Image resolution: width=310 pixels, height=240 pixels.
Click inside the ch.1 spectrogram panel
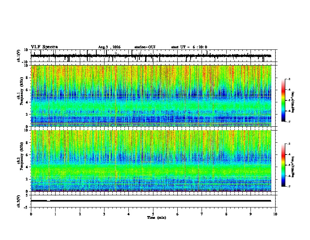151,96
